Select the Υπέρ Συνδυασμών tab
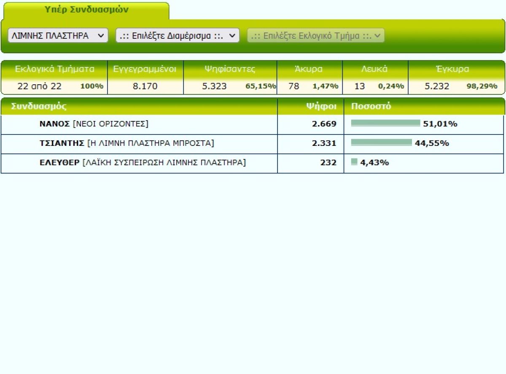The height and width of the screenshot is (374, 506). pyautogui.click(x=86, y=10)
